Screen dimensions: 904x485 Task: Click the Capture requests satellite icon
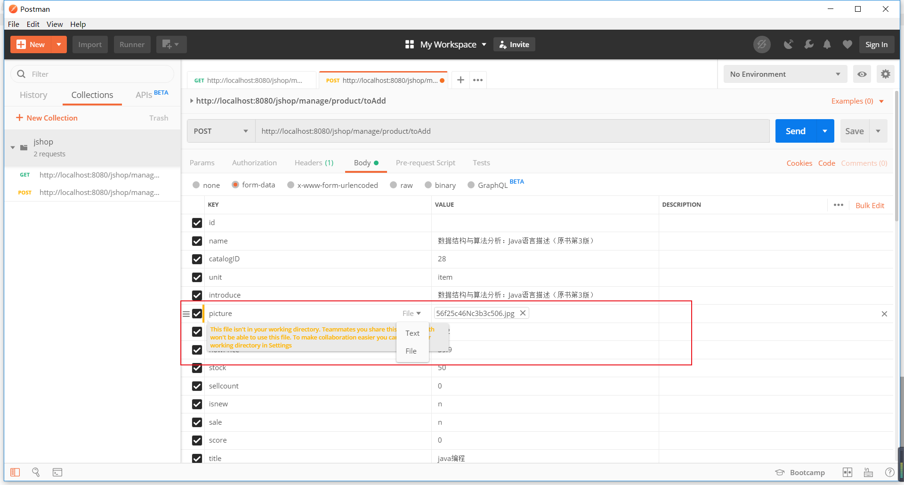[789, 44]
